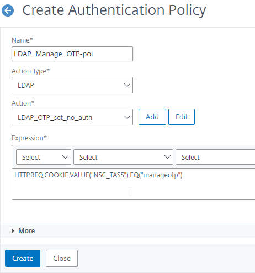
Task: Click the blue Create button
Action: [23, 258]
